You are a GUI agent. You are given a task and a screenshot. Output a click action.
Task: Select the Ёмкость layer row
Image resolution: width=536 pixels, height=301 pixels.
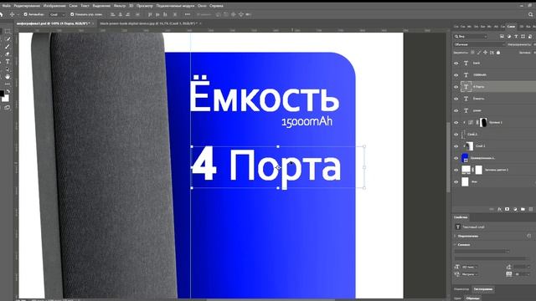(x=494, y=99)
